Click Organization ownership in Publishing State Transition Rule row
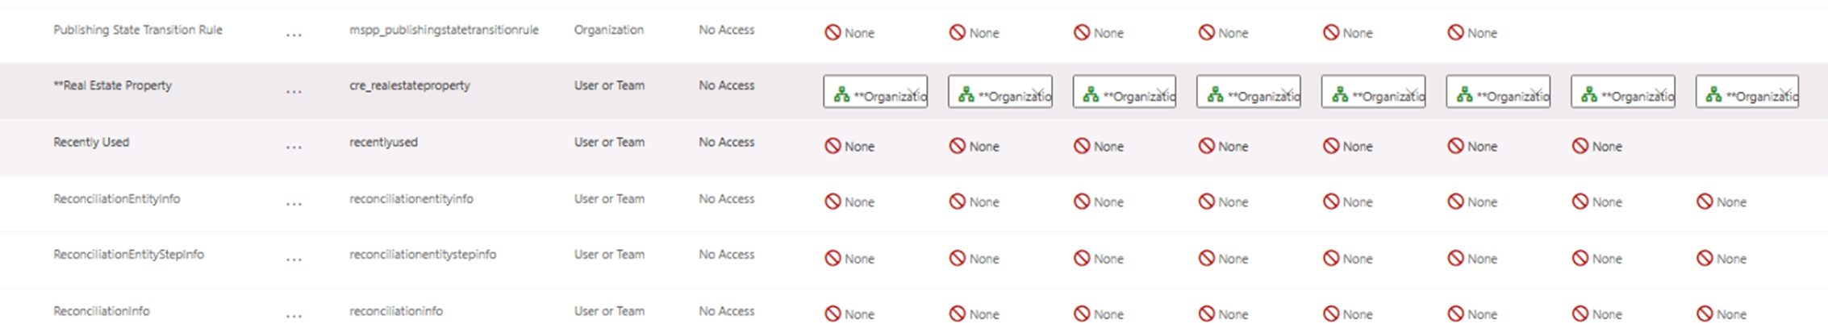Image resolution: width=1828 pixels, height=324 pixels. pos(609,30)
